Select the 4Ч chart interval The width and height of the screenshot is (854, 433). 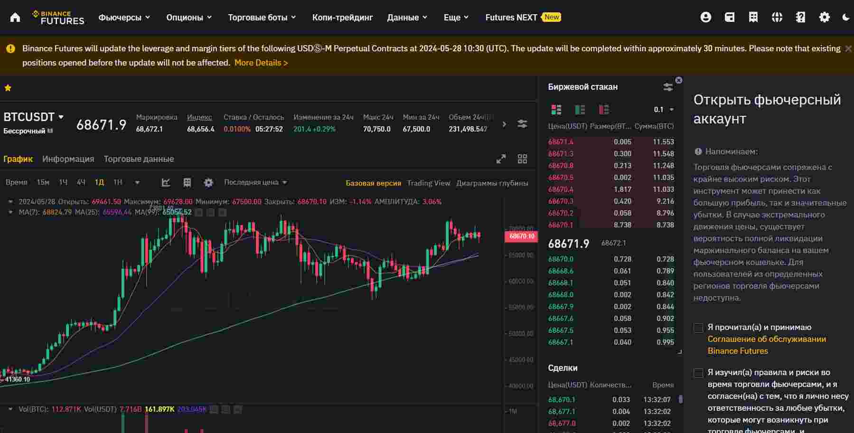(x=81, y=182)
